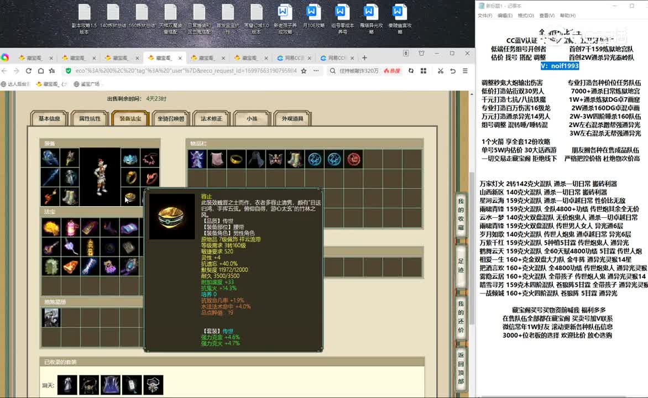648x398 pixels.
Task: Click the undo closed tab icon
Action: pyautogui.click(x=453, y=71)
